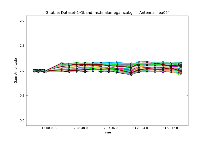209x157 pixels.
Task: Click the data point column above 13:55:12 tick
Action: tap(171, 67)
